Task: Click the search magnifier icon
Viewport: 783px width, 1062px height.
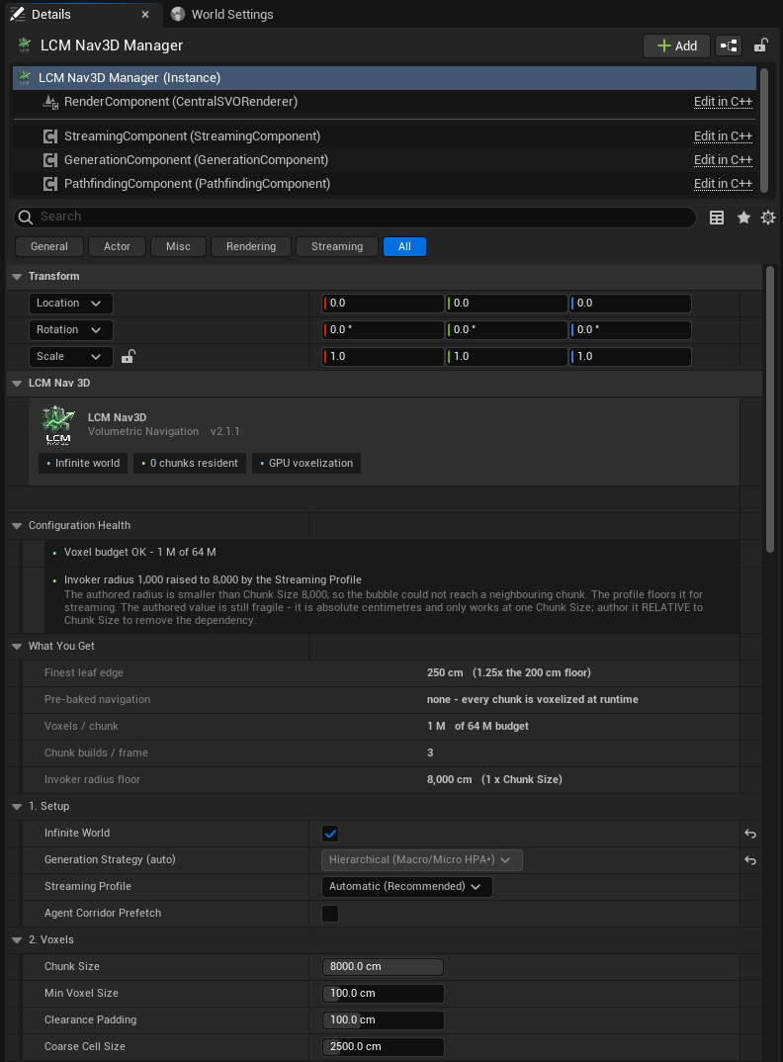Action: [26, 217]
